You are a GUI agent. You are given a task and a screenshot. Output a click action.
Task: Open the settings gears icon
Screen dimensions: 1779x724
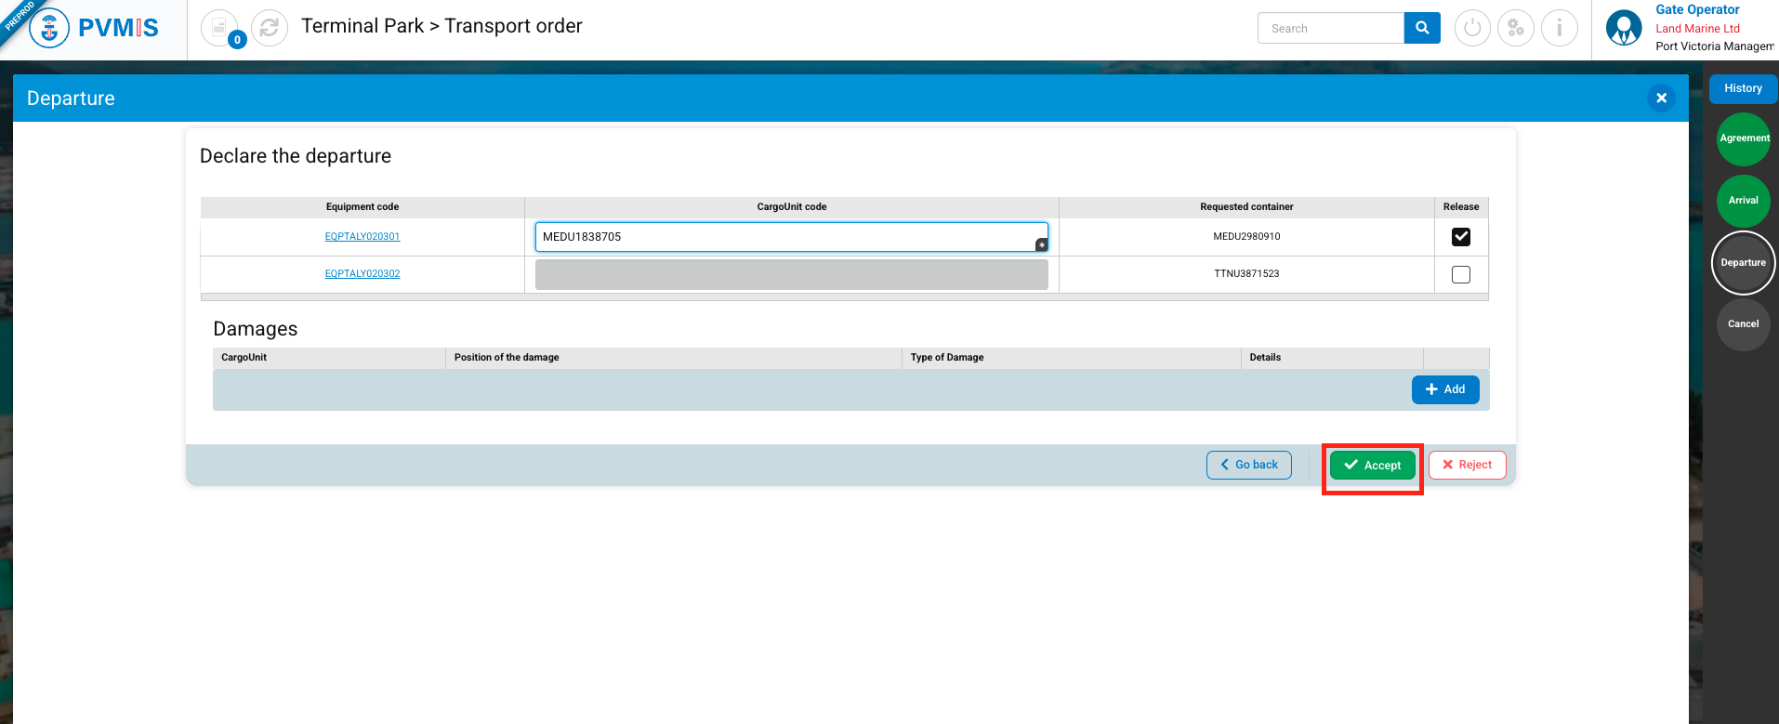click(1516, 28)
